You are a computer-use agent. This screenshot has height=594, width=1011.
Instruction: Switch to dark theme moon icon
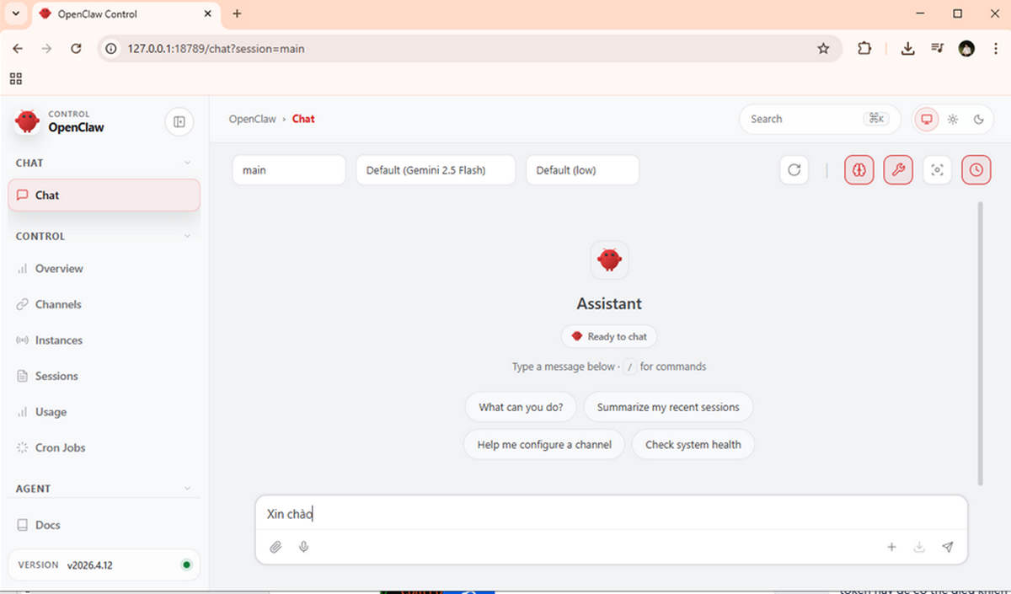tap(979, 119)
